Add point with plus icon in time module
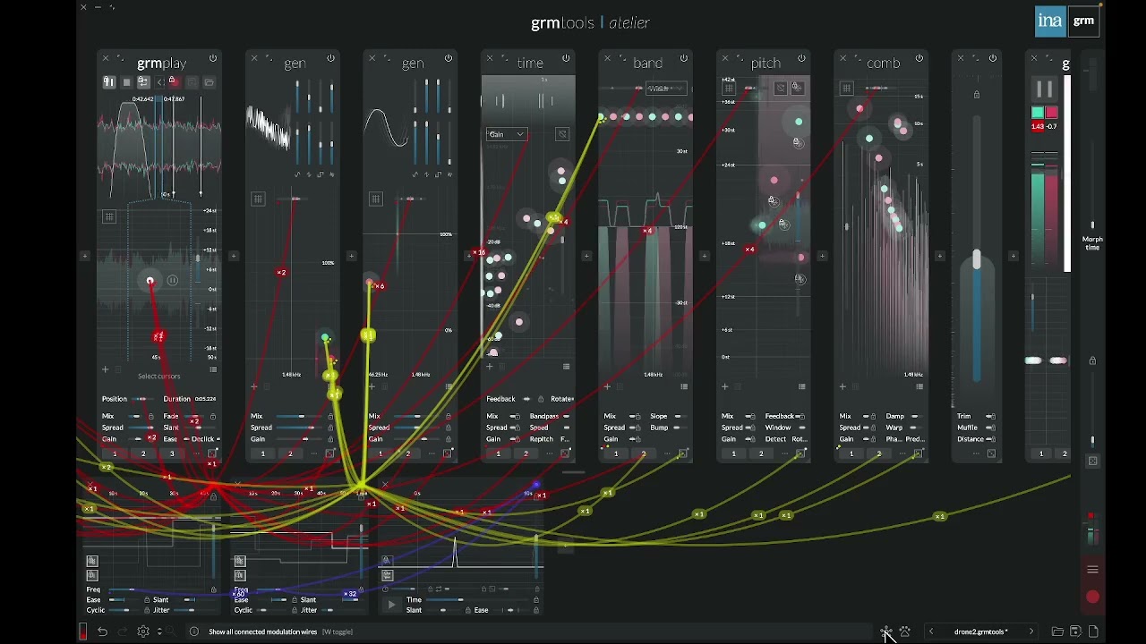This screenshot has height=644, width=1146. pos(490,366)
